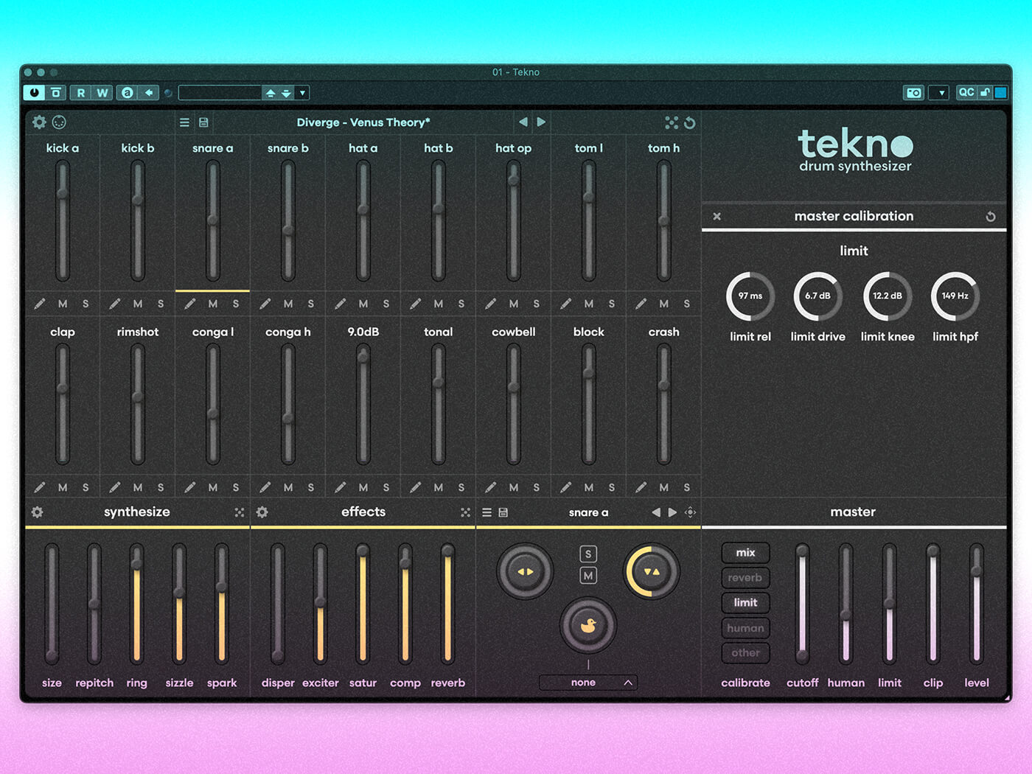
Task: Open the global settings gear icon
Action: (x=39, y=122)
